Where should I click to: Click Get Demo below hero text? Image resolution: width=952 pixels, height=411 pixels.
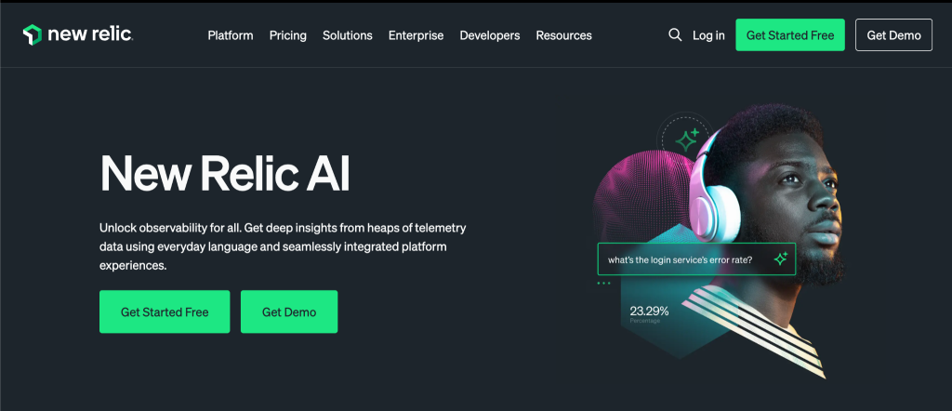coord(289,312)
